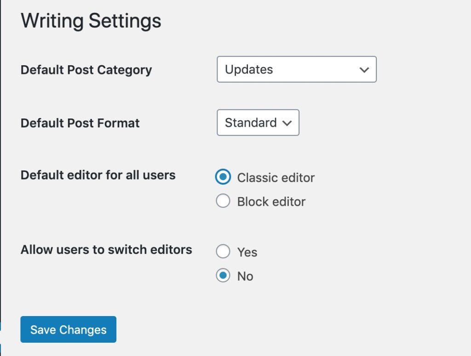Click the Default Post Category label
Viewport: 471px width, 356px height.
86,70
